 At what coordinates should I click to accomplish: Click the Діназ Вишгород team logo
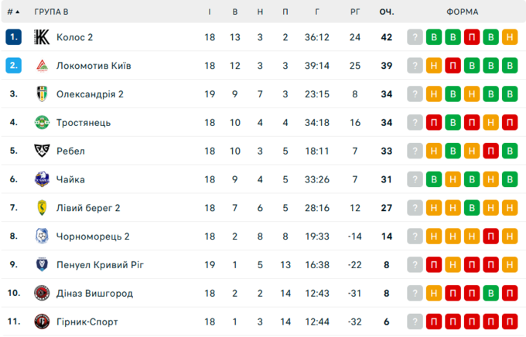pyautogui.click(x=42, y=293)
